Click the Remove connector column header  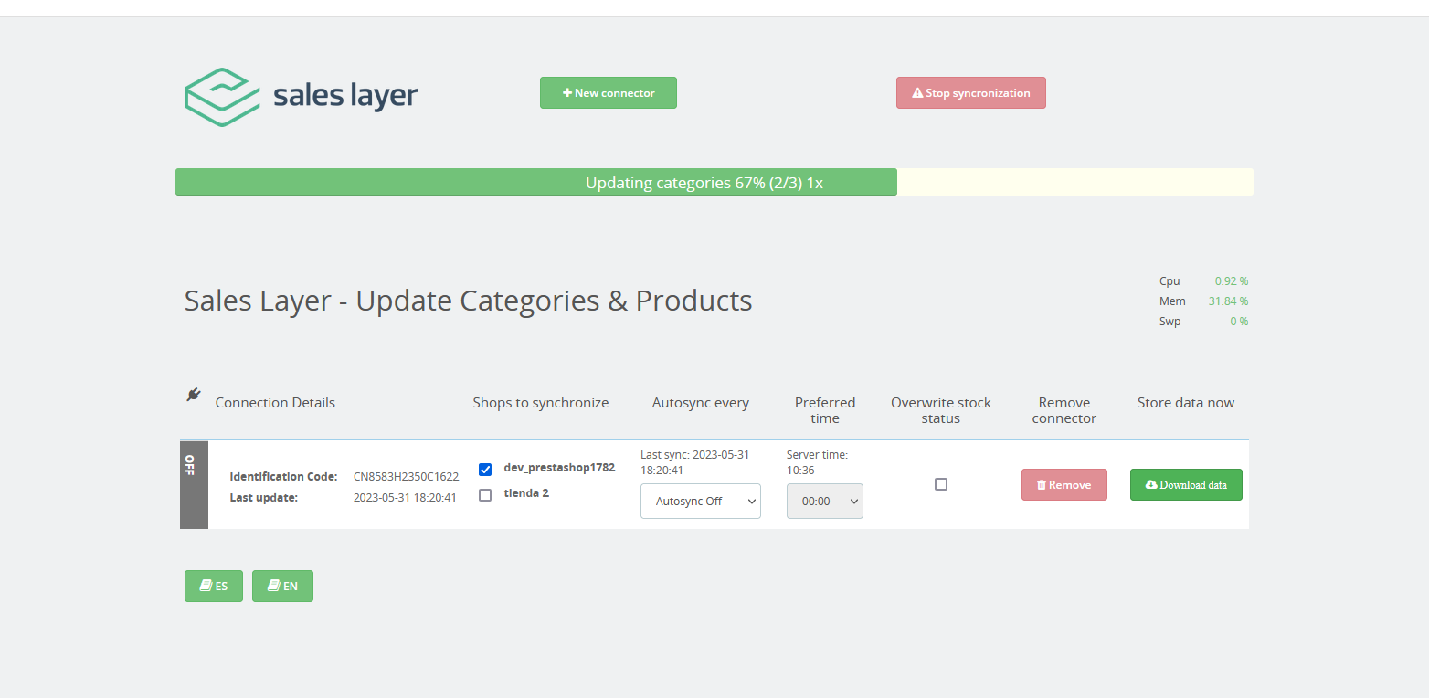[1064, 410]
